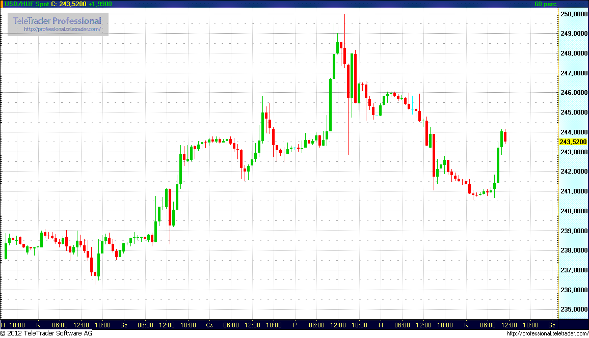This screenshot has height=338, width=589.
Task: Click the 239,0000 price axis label
Action: [574, 231]
